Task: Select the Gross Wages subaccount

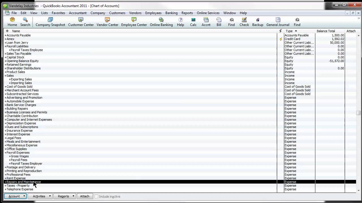Action: point(180,156)
